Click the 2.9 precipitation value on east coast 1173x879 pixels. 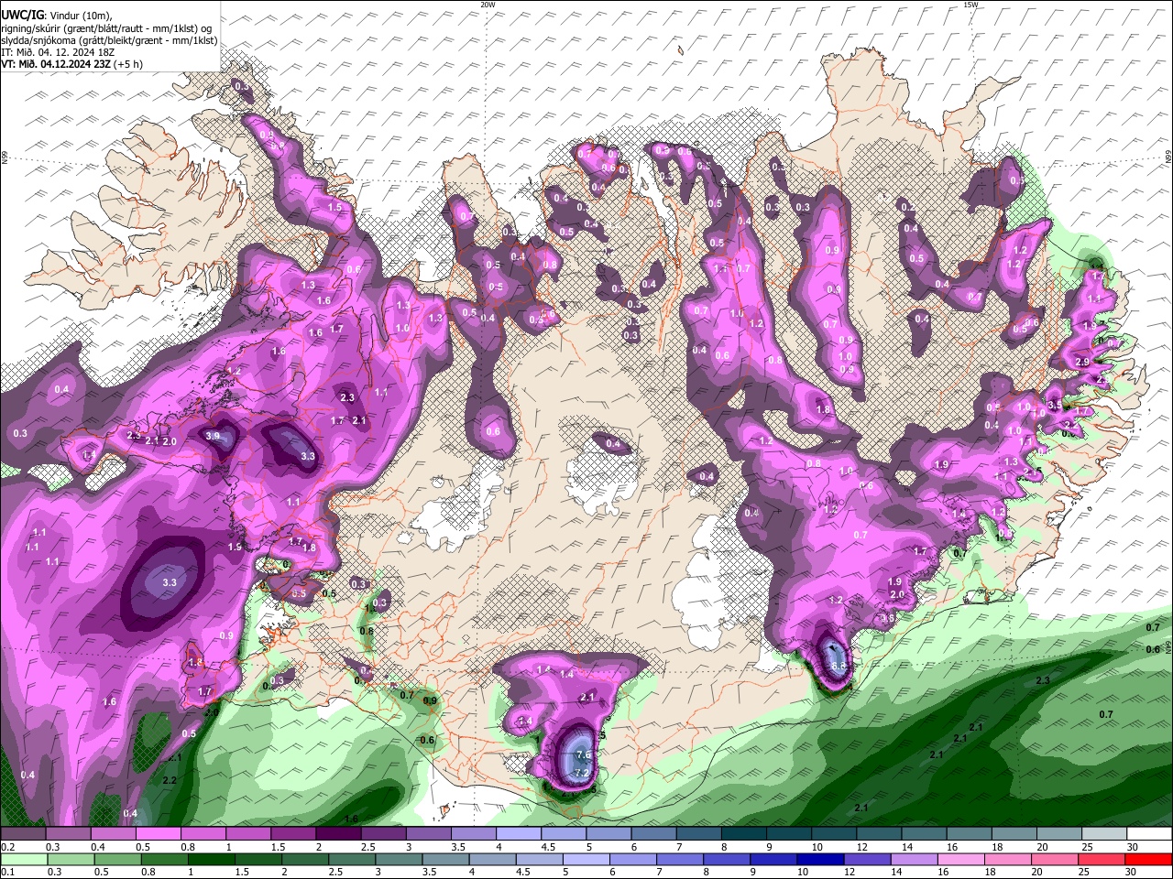tap(1081, 363)
